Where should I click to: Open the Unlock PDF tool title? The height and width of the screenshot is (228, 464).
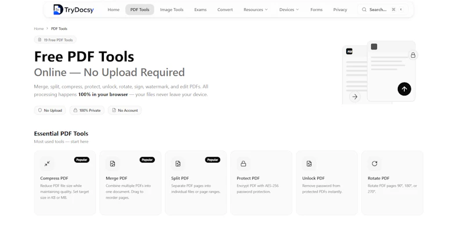[x=313, y=178]
